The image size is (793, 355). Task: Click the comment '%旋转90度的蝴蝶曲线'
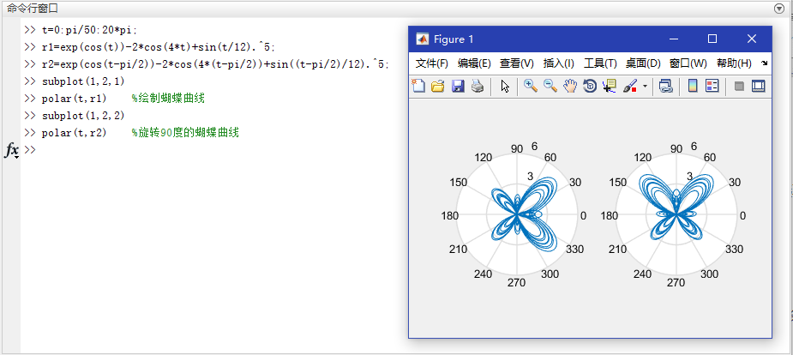point(185,133)
